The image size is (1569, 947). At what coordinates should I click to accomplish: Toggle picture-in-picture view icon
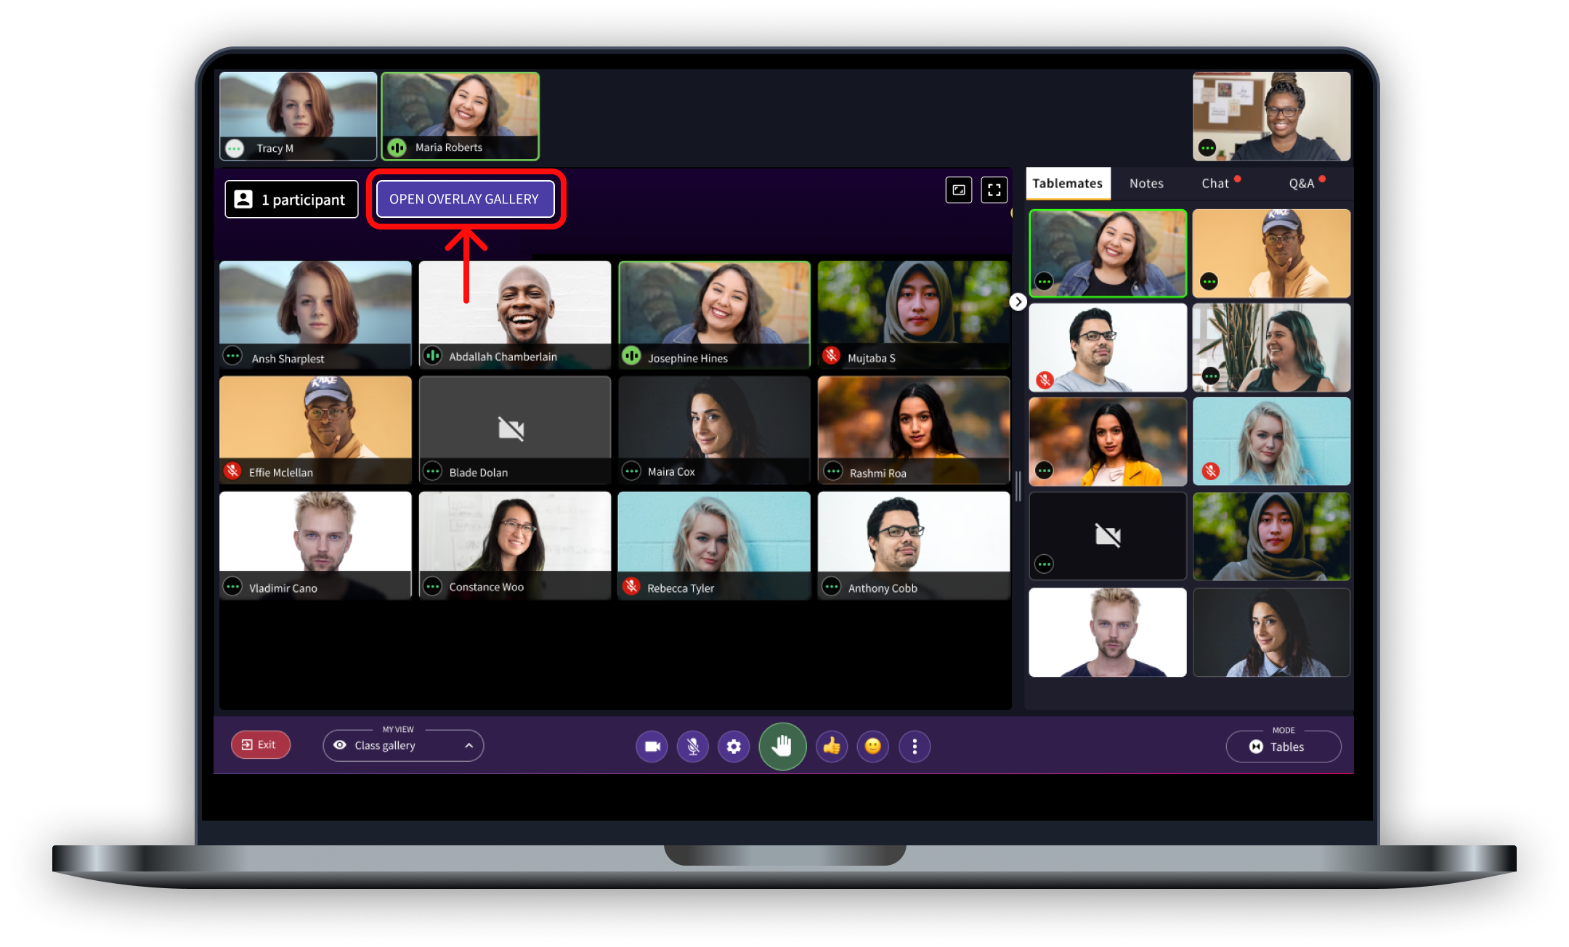click(959, 190)
